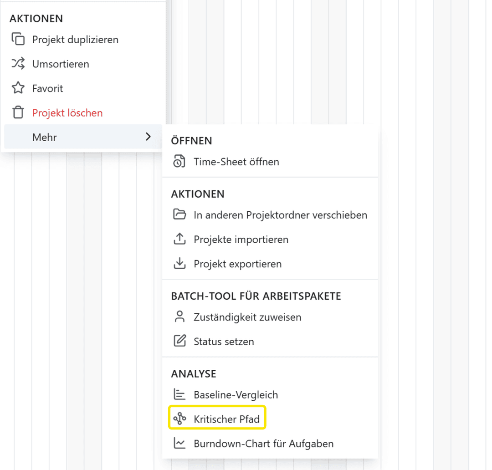Select Projekt duplizieren label
The height and width of the screenshot is (470, 492).
click(x=75, y=40)
